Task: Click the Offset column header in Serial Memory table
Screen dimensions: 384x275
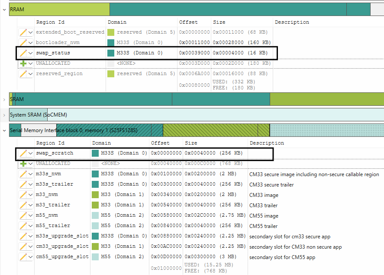Action: 160,143
